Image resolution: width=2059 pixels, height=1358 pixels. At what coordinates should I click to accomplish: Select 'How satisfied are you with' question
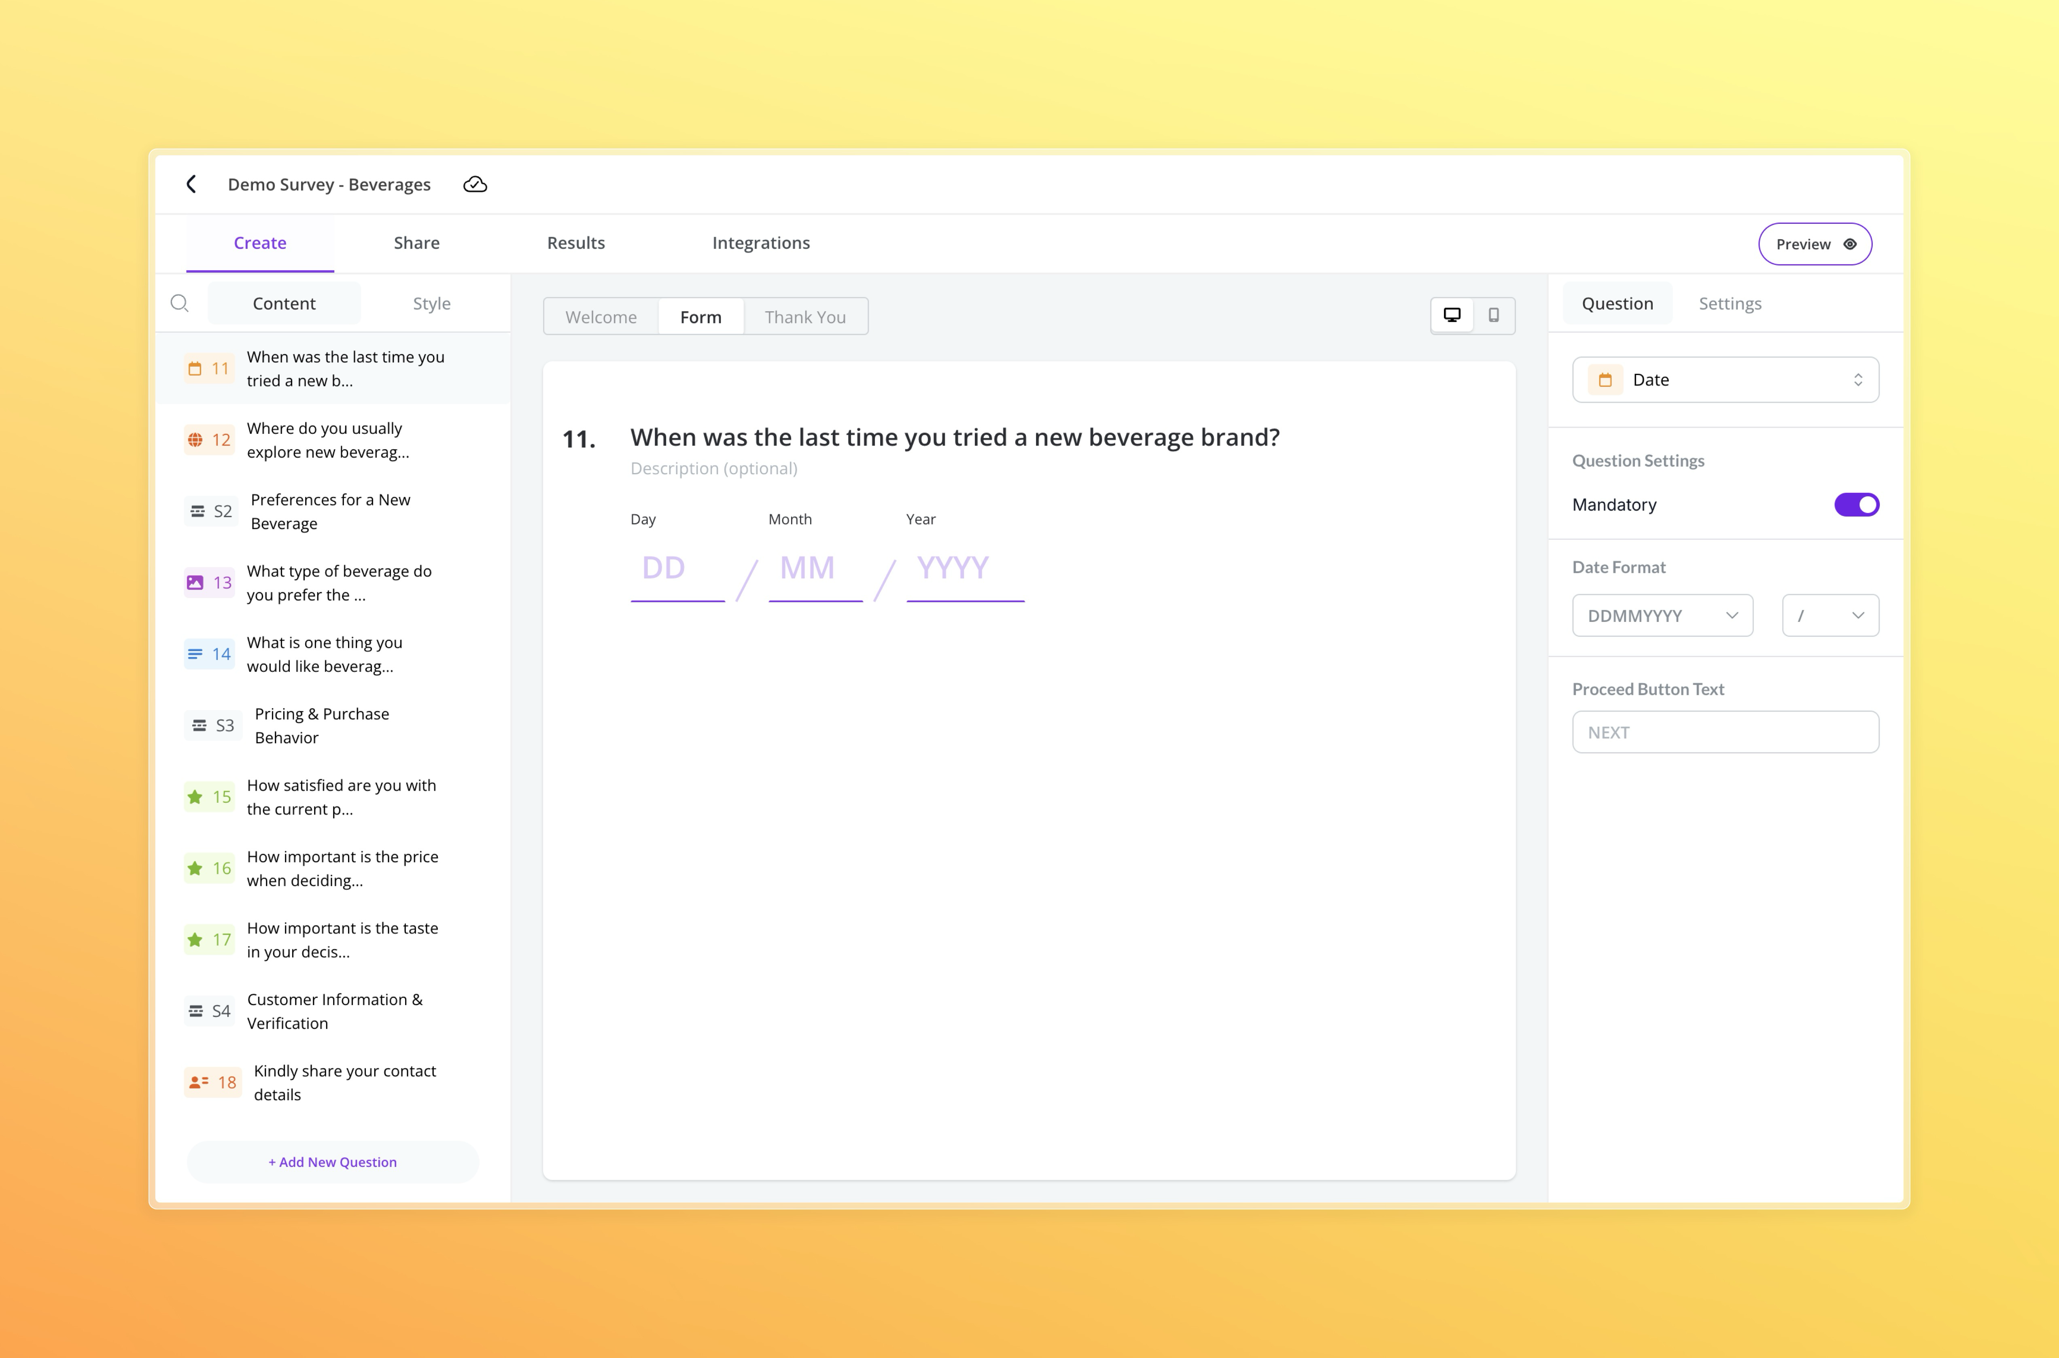[x=333, y=797]
